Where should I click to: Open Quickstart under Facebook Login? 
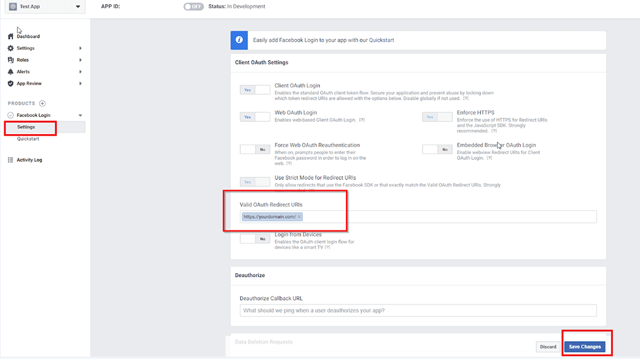pos(28,139)
